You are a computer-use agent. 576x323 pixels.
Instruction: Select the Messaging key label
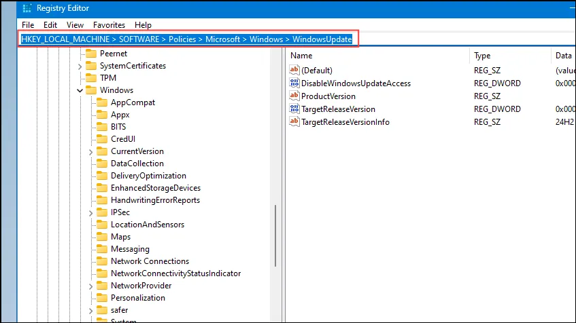point(130,249)
